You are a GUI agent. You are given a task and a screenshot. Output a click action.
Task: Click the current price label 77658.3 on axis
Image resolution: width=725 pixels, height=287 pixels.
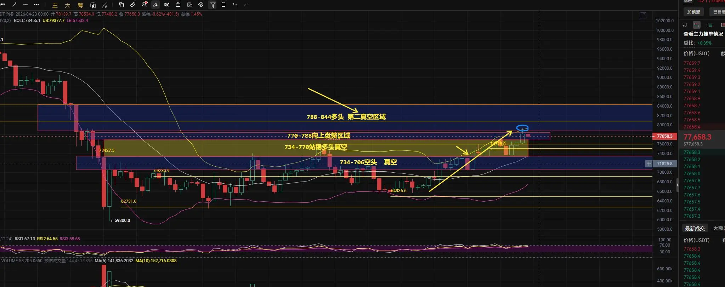[x=665, y=136]
